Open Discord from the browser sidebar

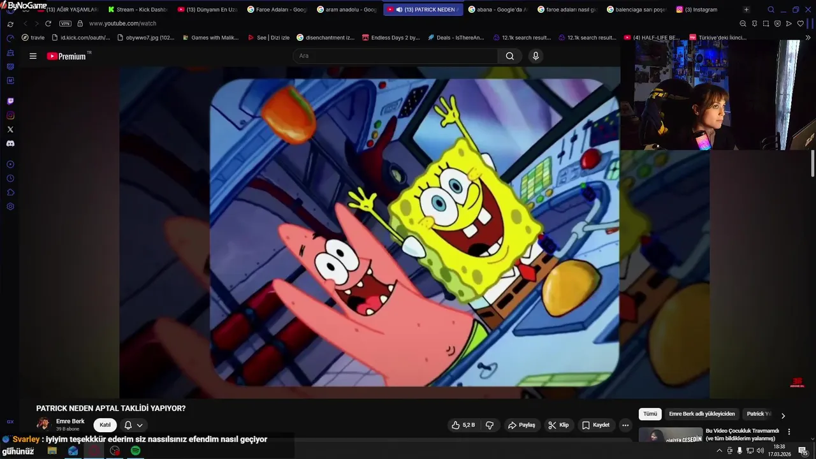[x=10, y=143]
